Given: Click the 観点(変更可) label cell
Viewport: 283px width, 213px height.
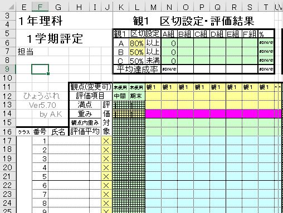Looking at the screenshot, I should [91, 87].
